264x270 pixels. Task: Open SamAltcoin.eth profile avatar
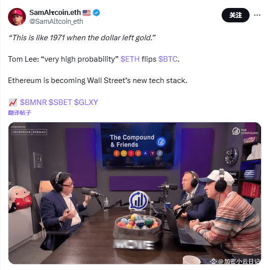coord(17,17)
